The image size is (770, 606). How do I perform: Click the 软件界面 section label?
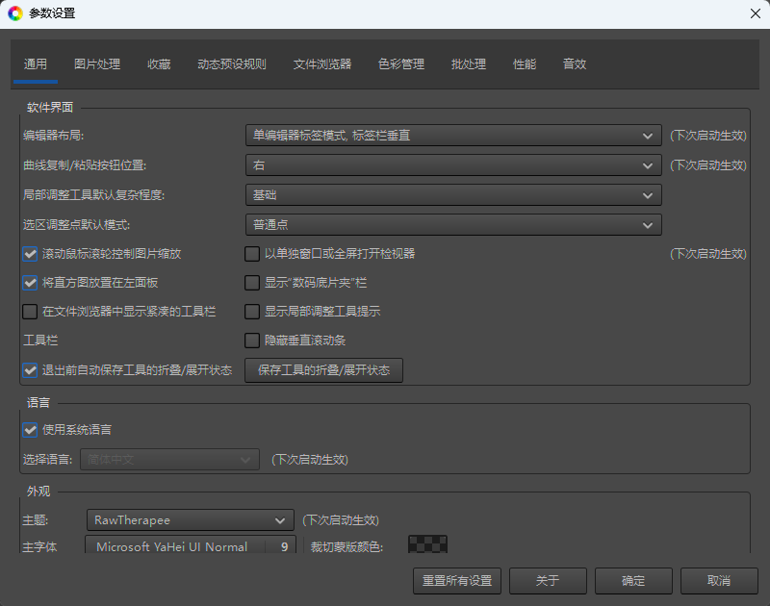click(50, 108)
